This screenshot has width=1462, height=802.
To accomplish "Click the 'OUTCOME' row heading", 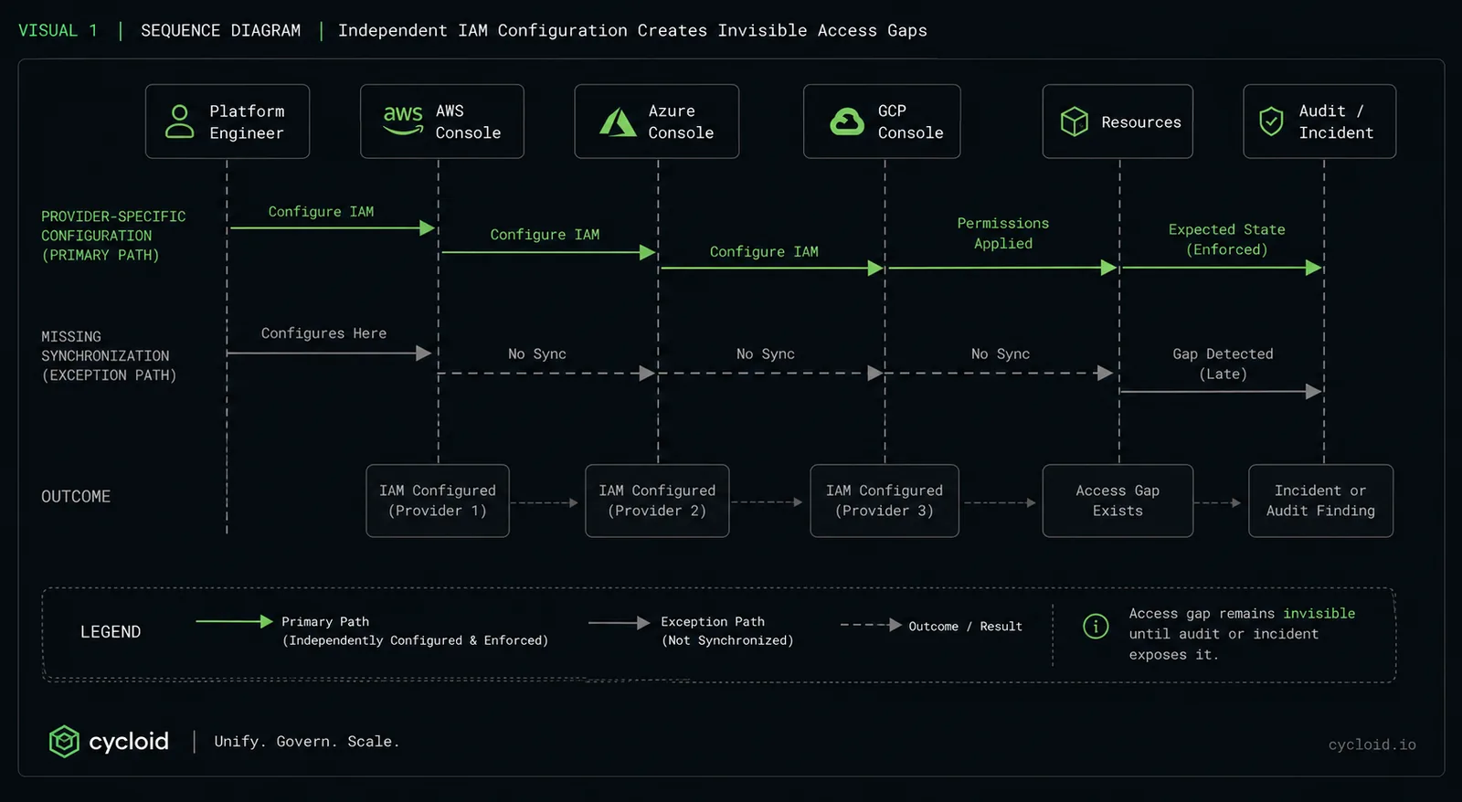I will pos(76,496).
